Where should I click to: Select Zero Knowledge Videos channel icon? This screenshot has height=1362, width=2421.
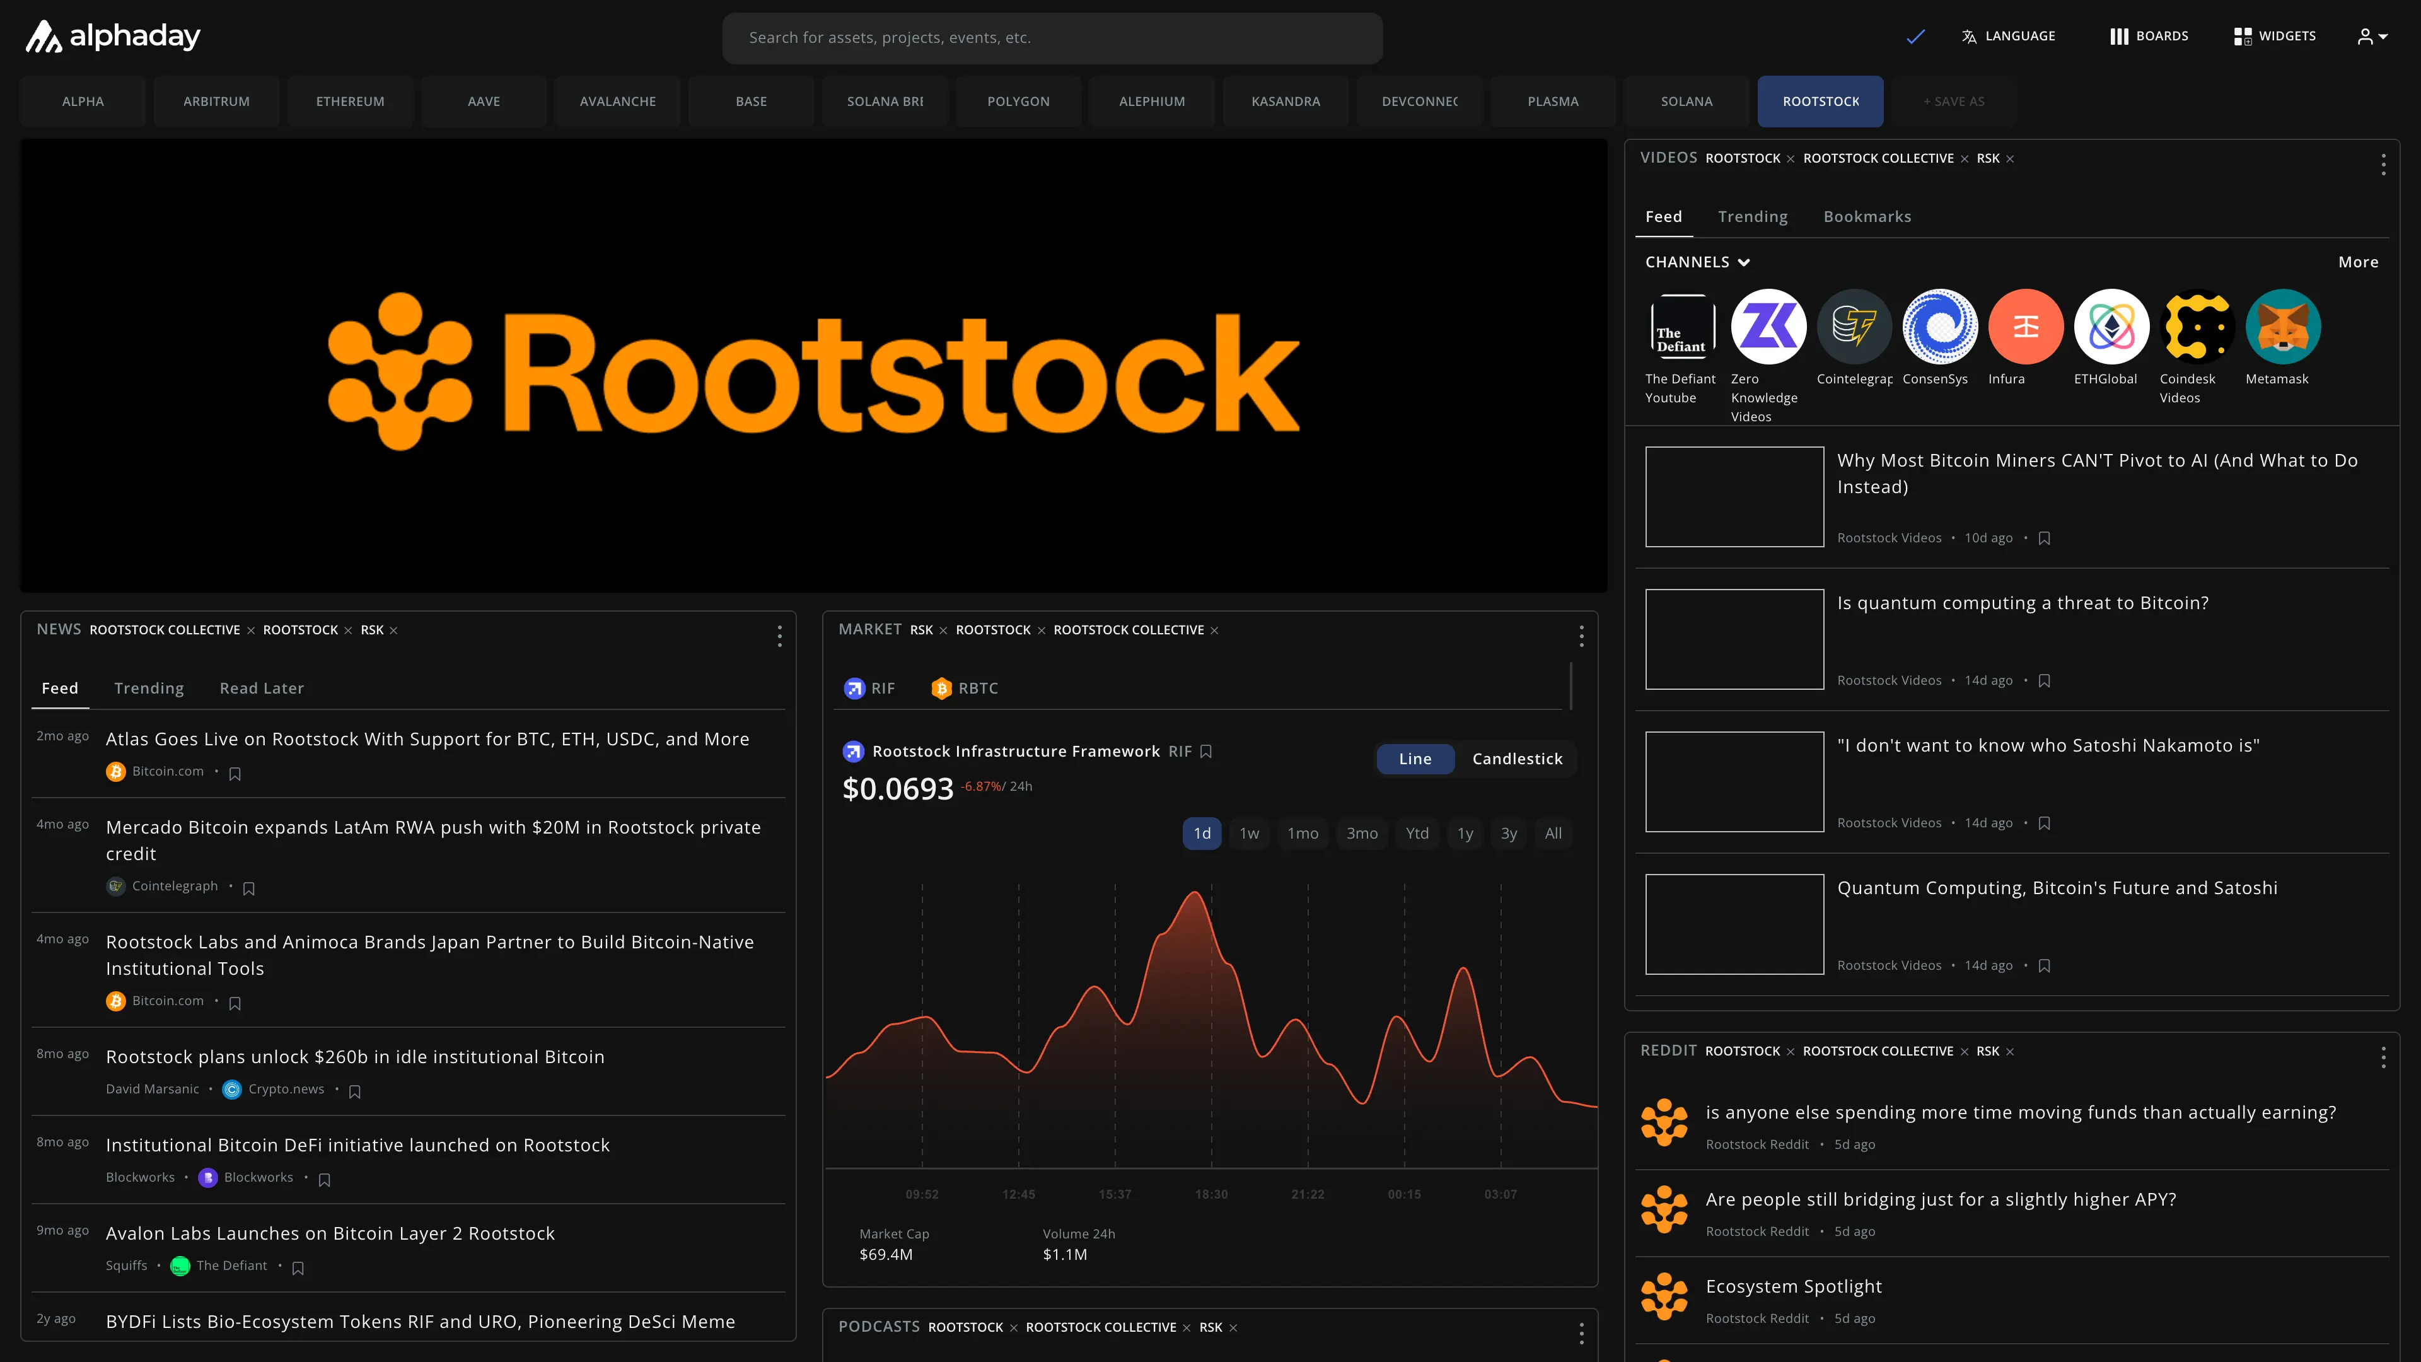click(1768, 326)
